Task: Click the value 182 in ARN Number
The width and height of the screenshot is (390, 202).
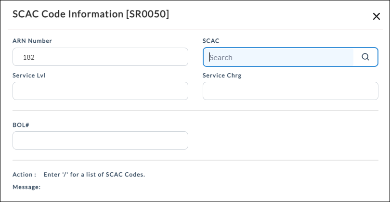Action: click(28, 57)
